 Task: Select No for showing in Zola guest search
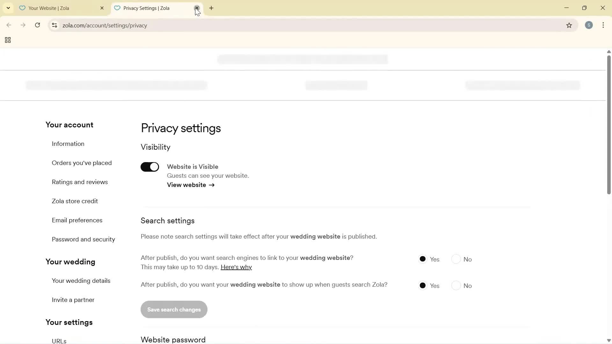(x=456, y=285)
